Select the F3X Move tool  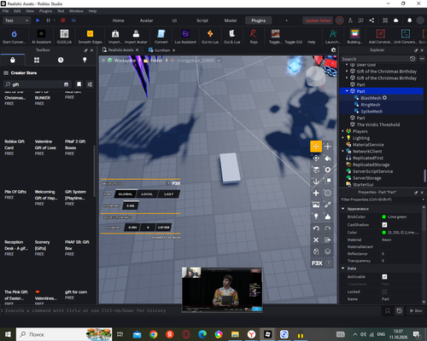click(x=316, y=147)
